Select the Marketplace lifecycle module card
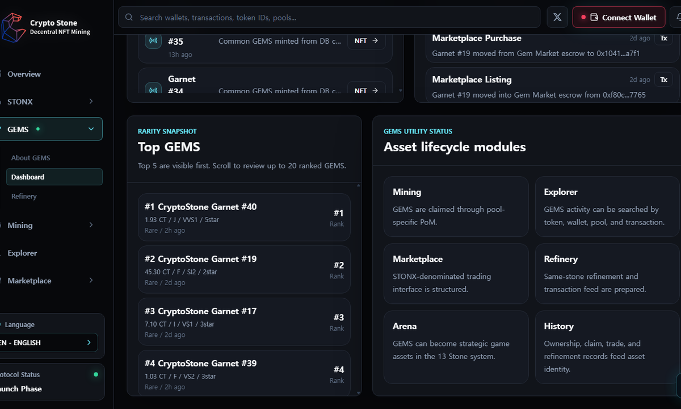The width and height of the screenshot is (681, 409). [456, 274]
